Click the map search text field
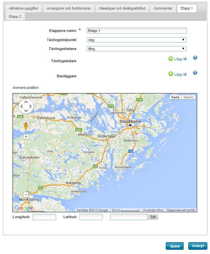210x254 pixels. pyautogui.click(x=129, y=217)
